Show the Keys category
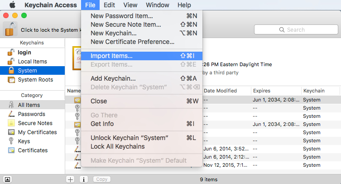The width and height of the screenshot is (341, 184). point(24,141)
